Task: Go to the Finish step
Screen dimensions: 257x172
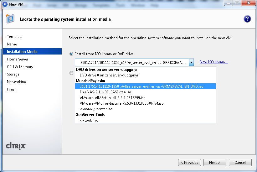Action: 12,89
